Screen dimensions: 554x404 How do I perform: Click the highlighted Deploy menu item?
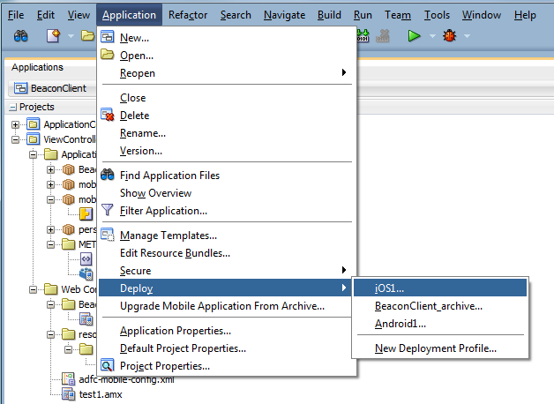(228, 288)
